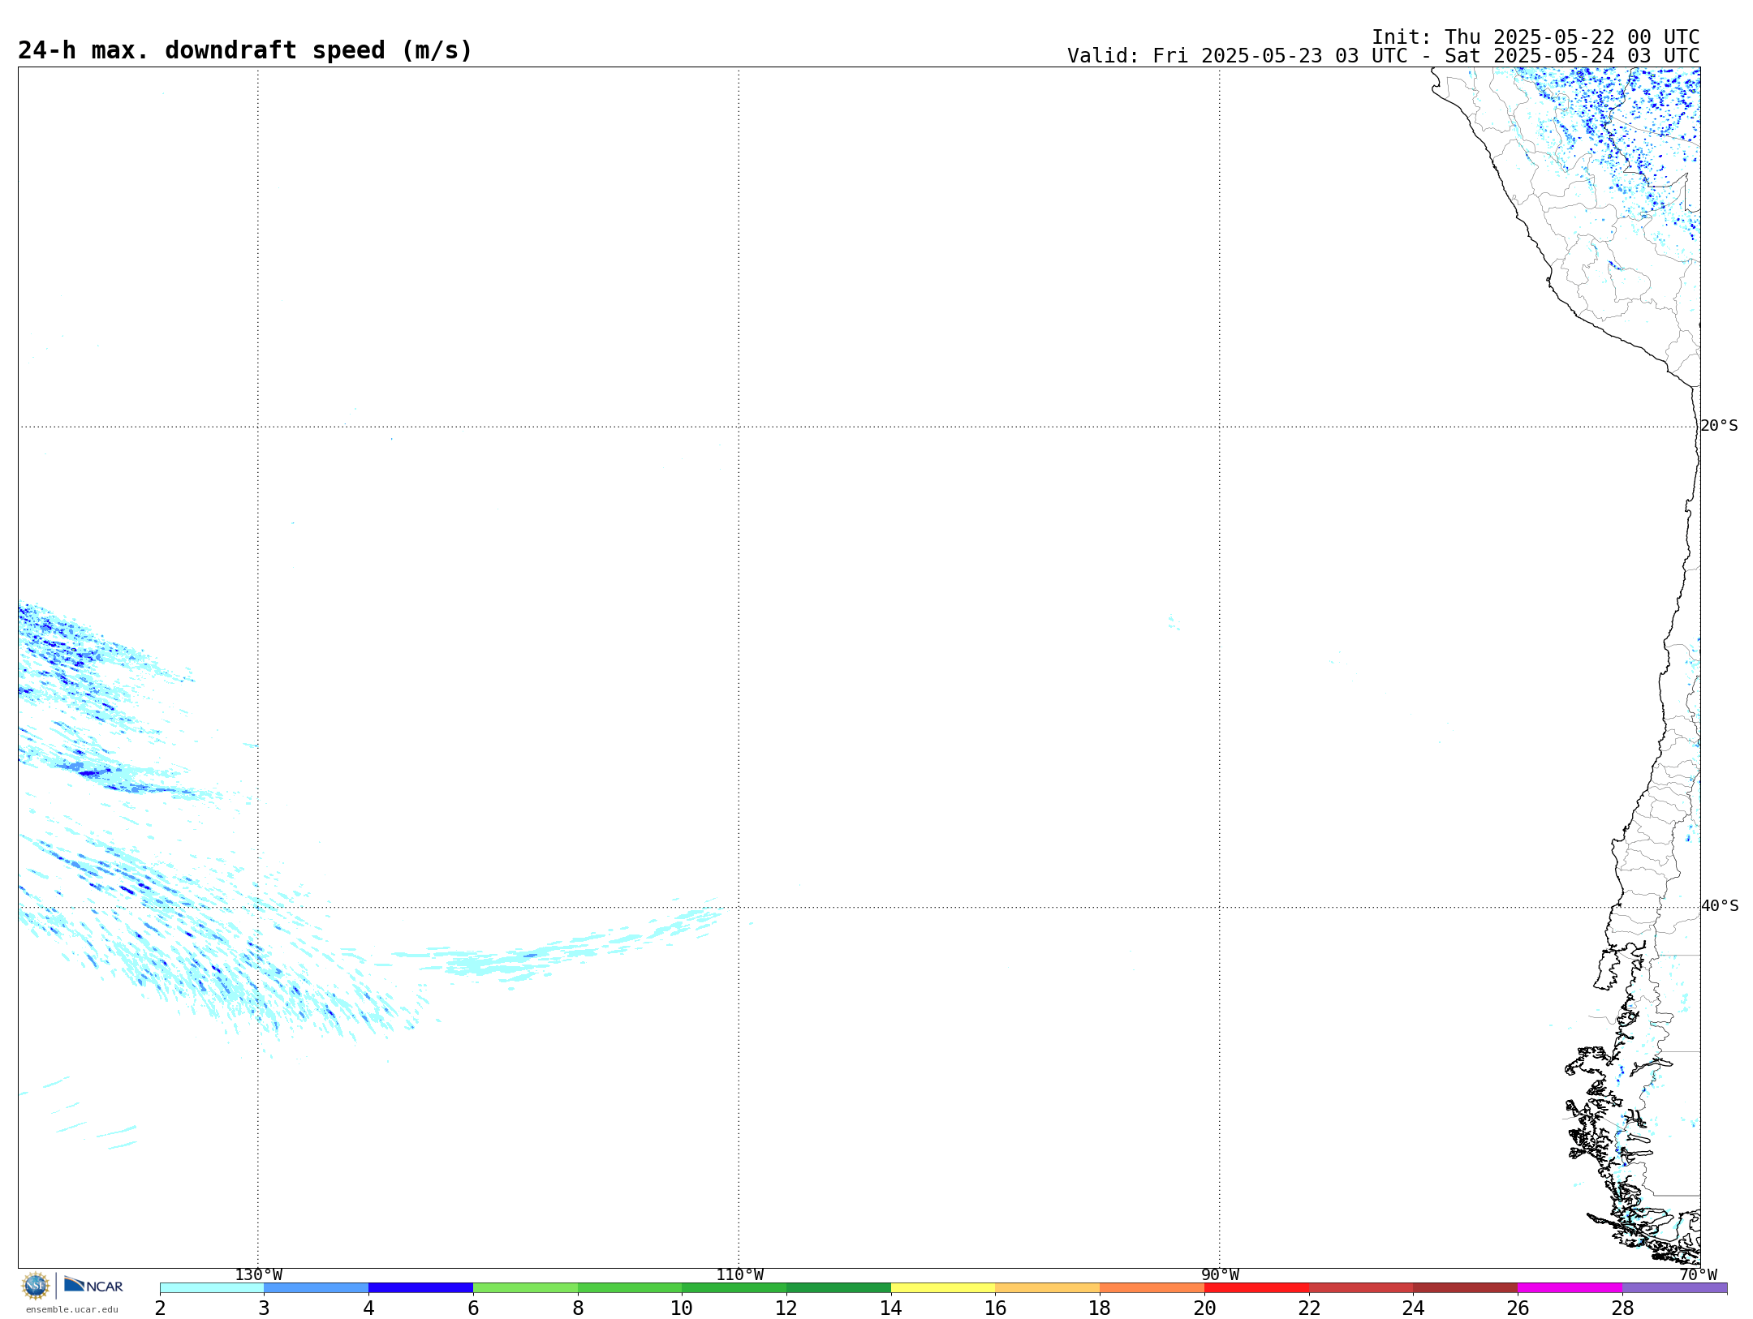Viewport: 1753px width, 1319px height.
Task: Select the orange 18-20 colorbar swatch
Action: pos(1152,1288)
